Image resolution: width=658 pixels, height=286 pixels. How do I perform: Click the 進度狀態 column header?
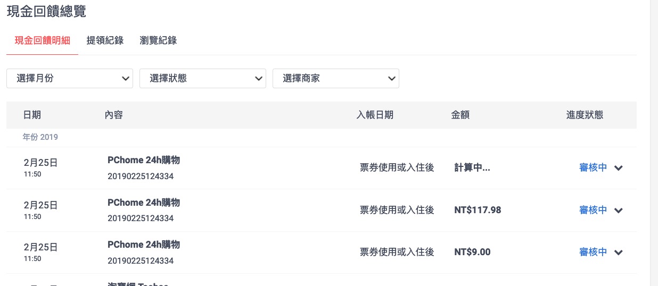585,115
